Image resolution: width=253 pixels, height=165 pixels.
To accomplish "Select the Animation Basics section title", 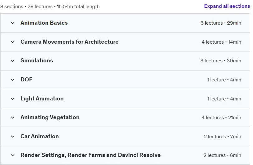I will coord(44,23).
